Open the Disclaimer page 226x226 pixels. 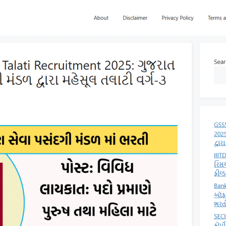(x=135, y=18)
